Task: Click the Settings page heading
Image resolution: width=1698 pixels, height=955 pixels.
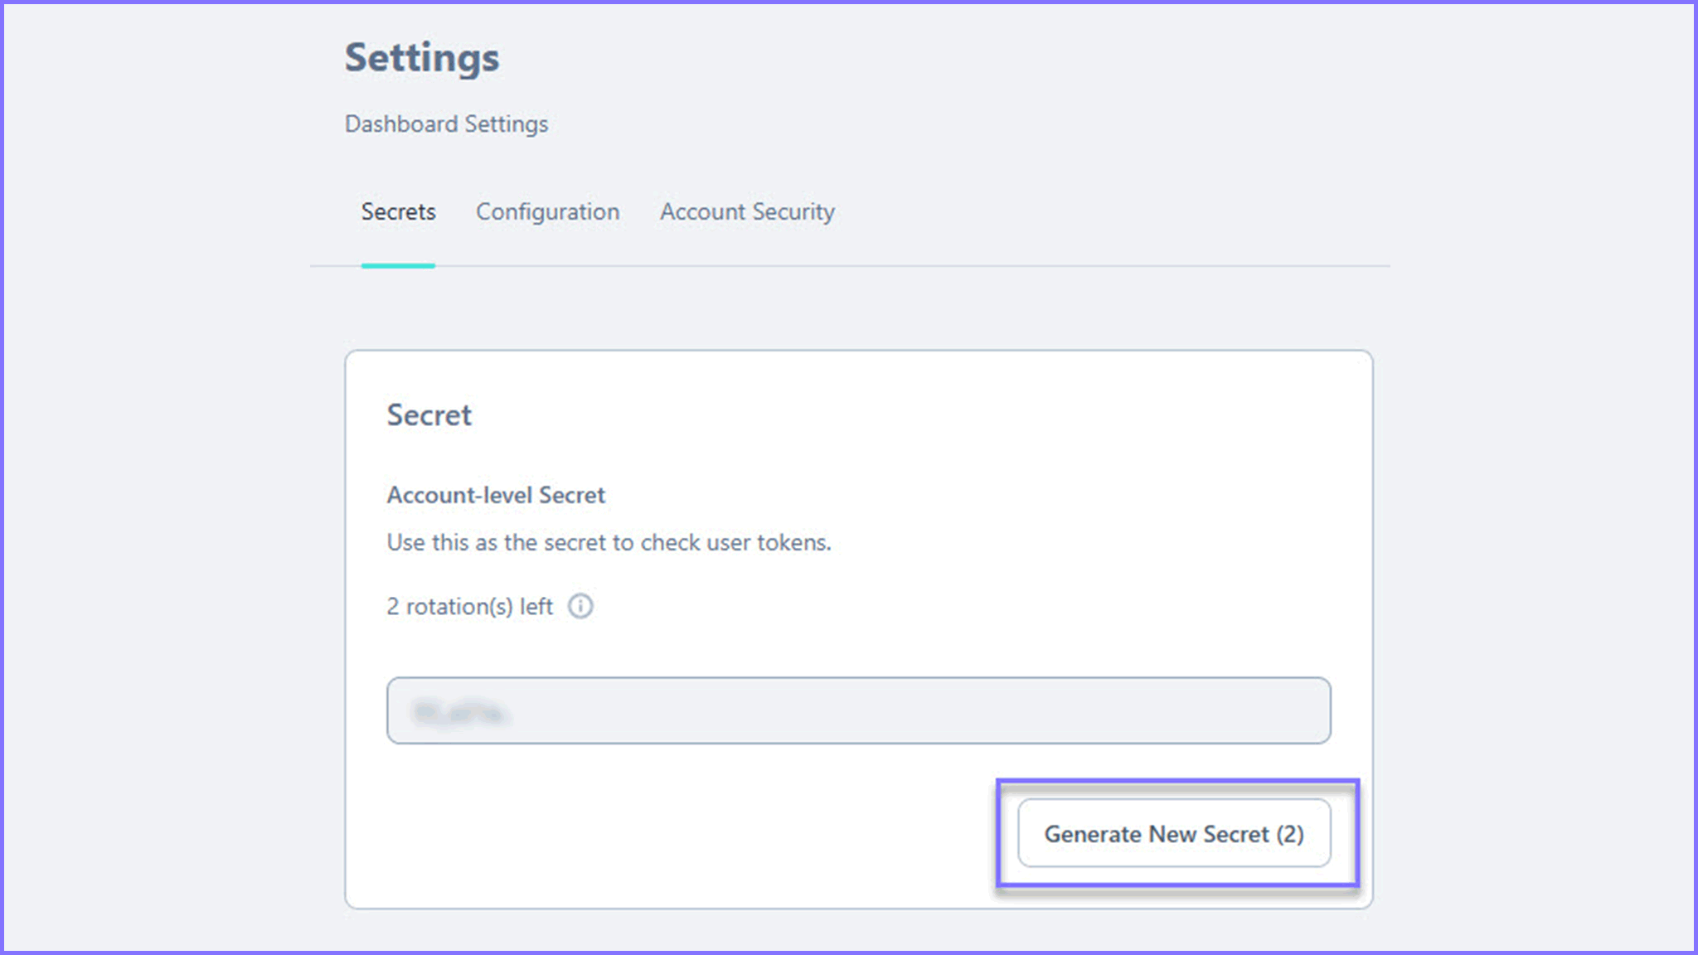Action: 422,58
